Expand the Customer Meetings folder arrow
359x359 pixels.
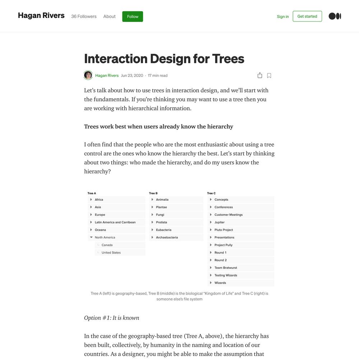[211, 215]
